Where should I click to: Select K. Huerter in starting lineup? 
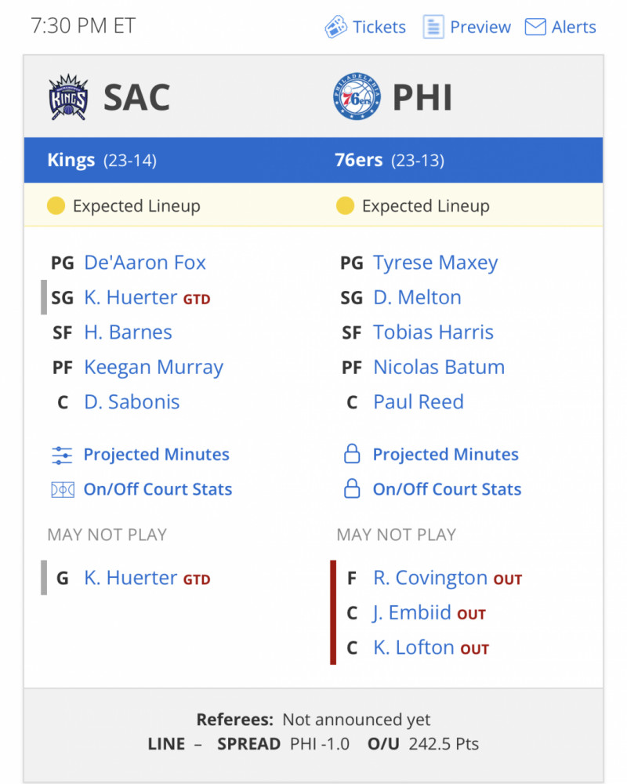pos(131,297)
